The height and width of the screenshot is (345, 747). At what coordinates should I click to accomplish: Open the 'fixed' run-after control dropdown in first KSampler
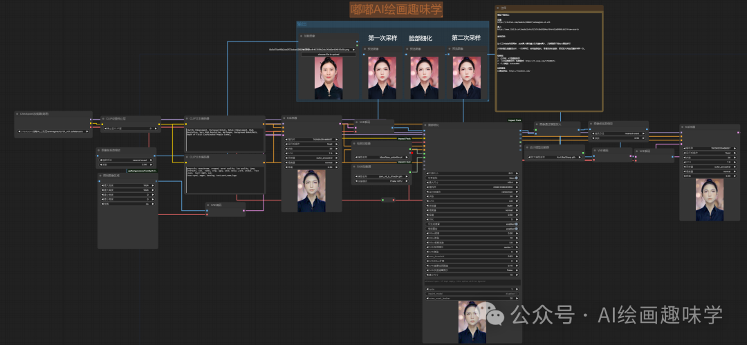point(311,144)
